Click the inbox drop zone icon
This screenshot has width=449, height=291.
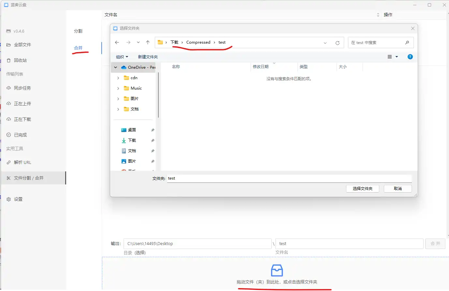tap(277, 270)
